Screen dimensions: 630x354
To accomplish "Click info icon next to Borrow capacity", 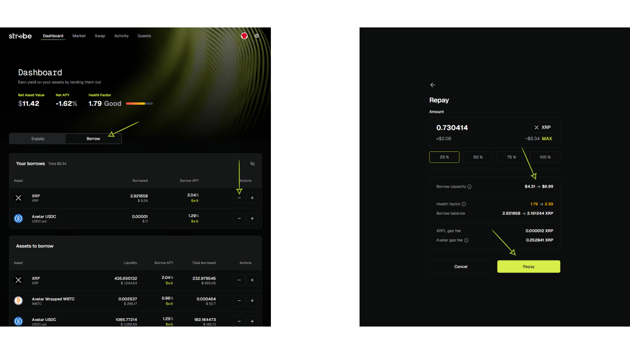I will pyautogui.click(x=469, y=187).
